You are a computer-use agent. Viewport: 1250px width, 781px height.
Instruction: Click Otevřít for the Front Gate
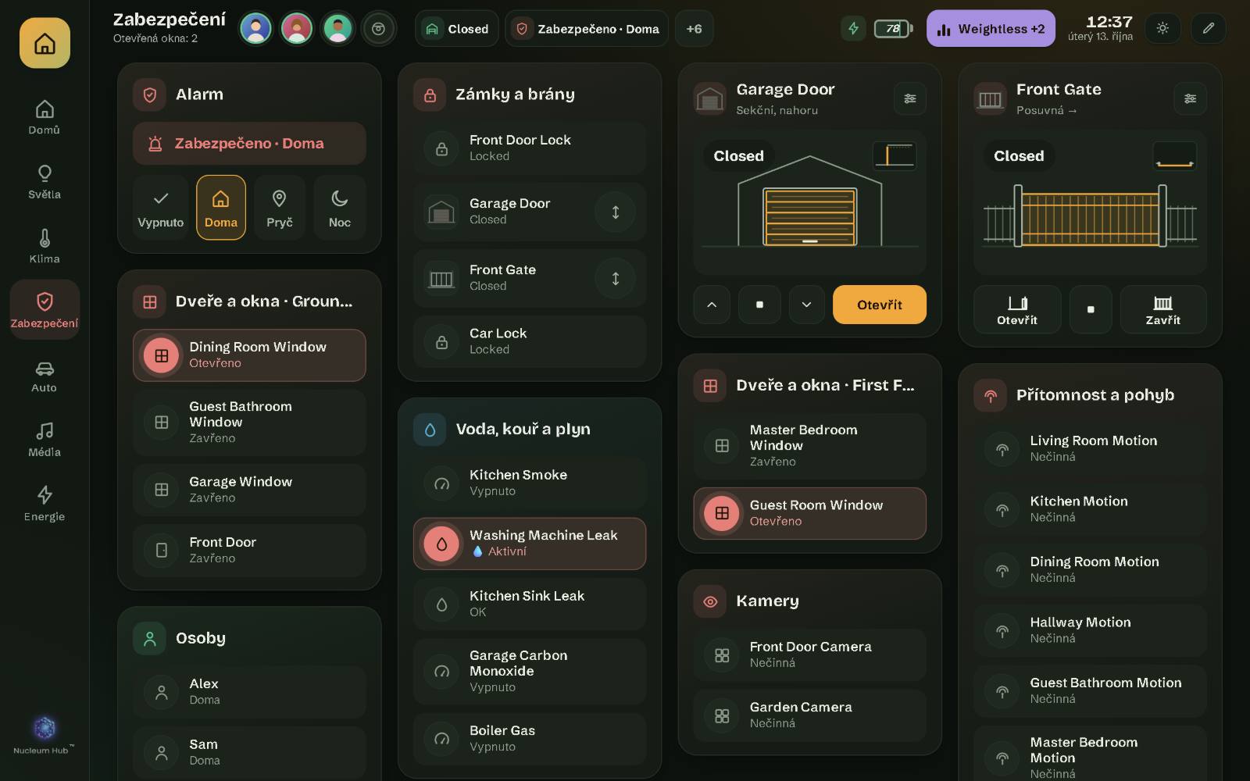click(1017, 309)
